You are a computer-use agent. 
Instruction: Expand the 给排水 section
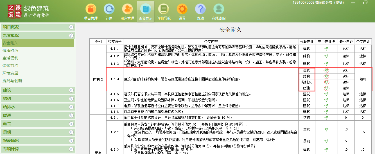[x=71, y=107]
